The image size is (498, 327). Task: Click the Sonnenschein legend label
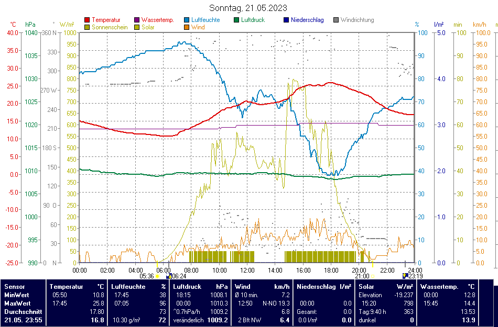coord(110,27)
